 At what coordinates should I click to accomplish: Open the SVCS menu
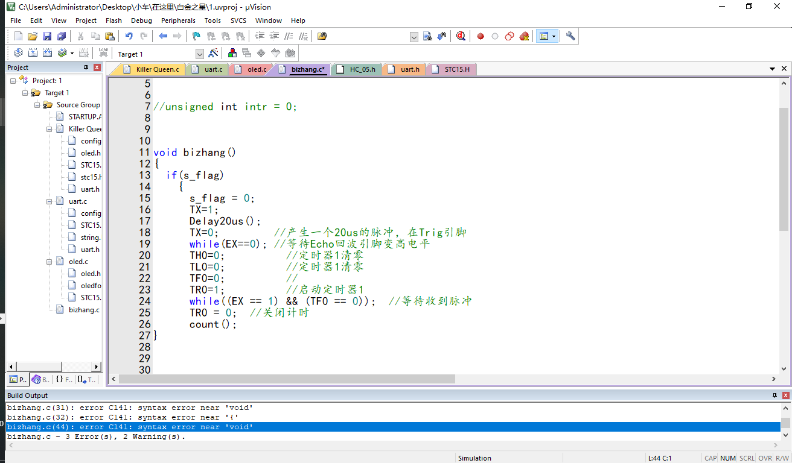[x=238, y=20]
